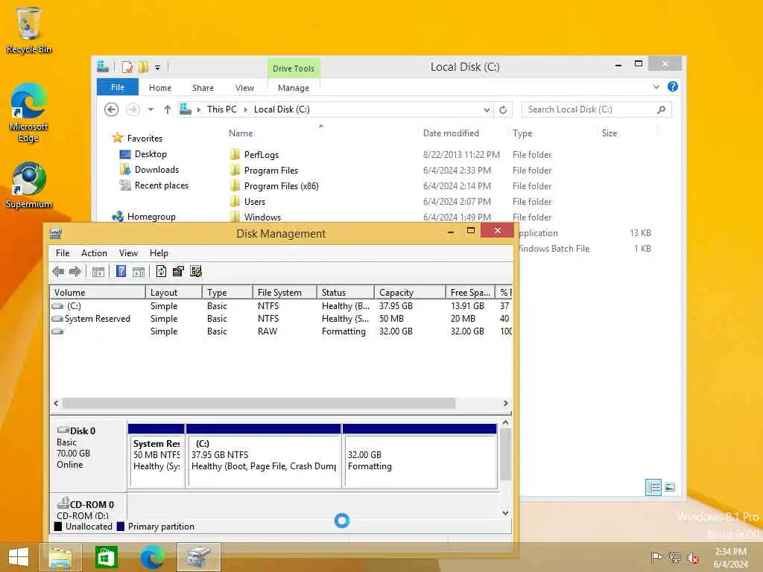The width and height of the screenshot is (763, 572).
Task: Open the Windows Start button
Action: [x=19, y=557]
